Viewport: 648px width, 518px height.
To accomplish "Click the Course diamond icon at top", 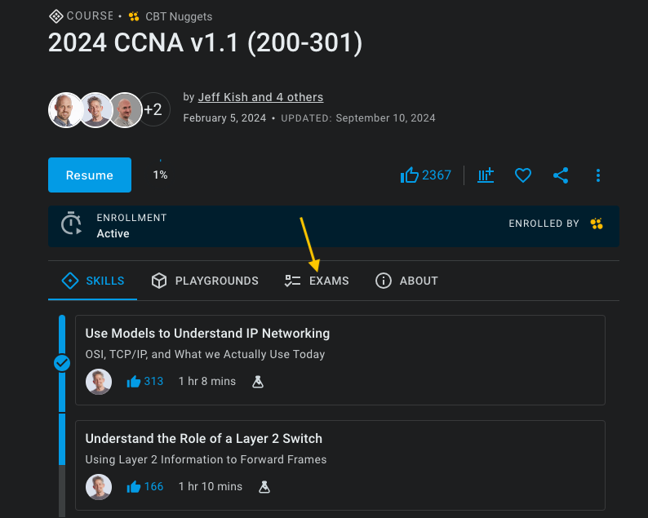I will click(56, 16).
